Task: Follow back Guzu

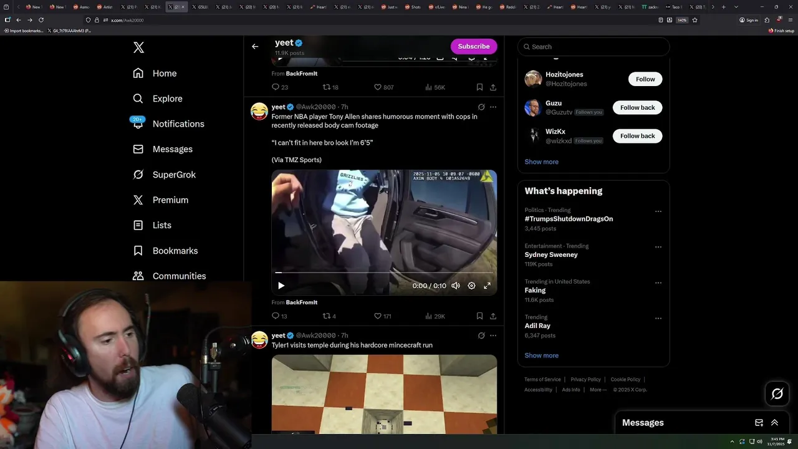Action: click(x=637, y=107)
